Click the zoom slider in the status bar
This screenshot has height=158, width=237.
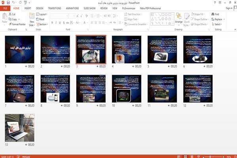click(213, 157)
